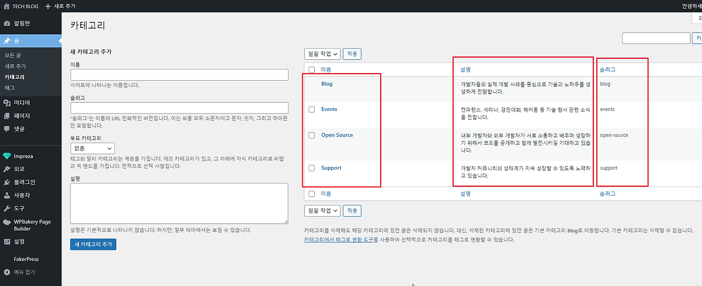Open 태그 submenu item
The image size is (702, 286).
pyautogui.click(x=9, y=88)
